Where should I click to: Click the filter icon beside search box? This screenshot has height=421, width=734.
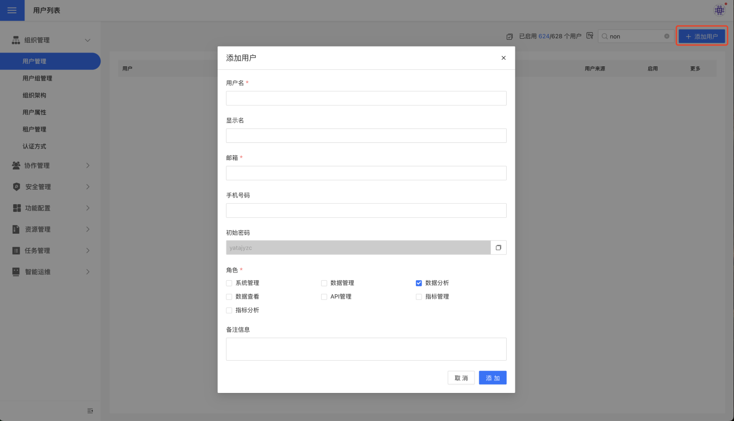point(590,36)
